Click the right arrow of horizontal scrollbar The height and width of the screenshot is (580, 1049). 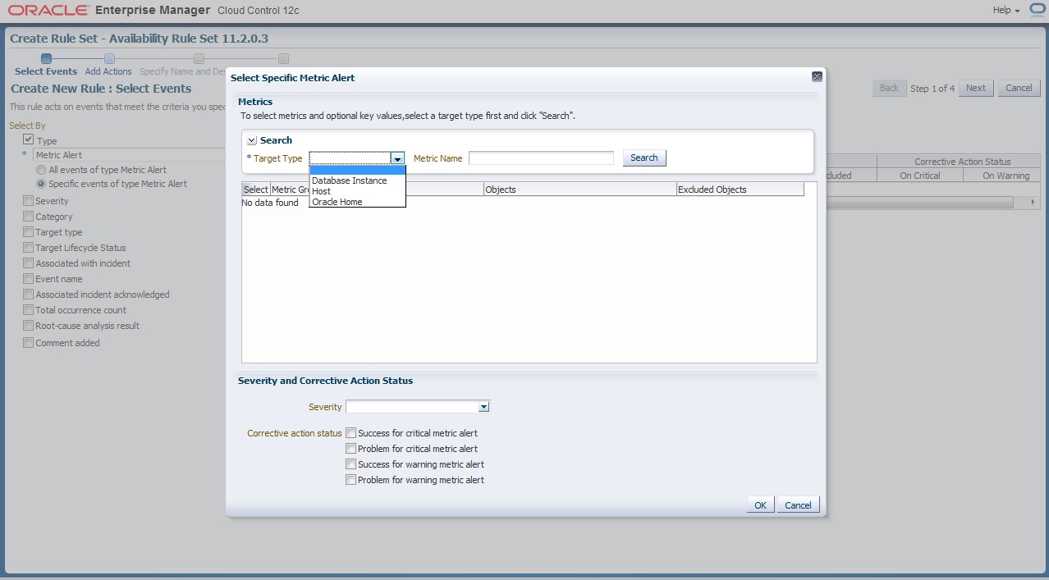pyautogui.click(x=1032, y=202)
